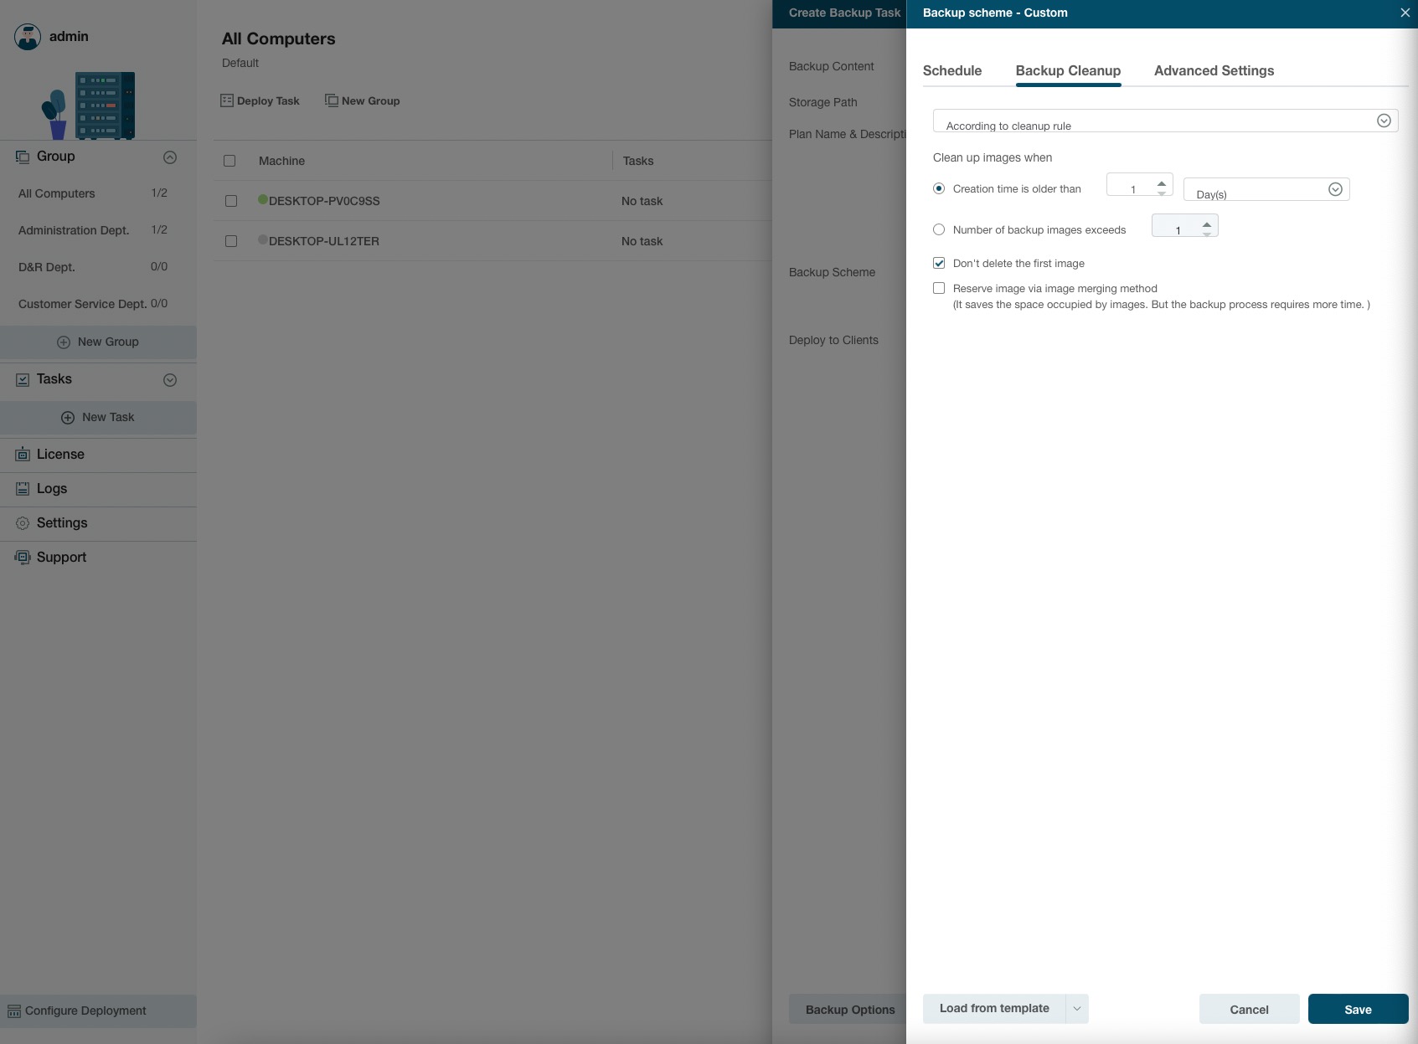1418x1044 pixels.
Task: Collapse the Group section chevron
Action: click(x=170, y=157)
